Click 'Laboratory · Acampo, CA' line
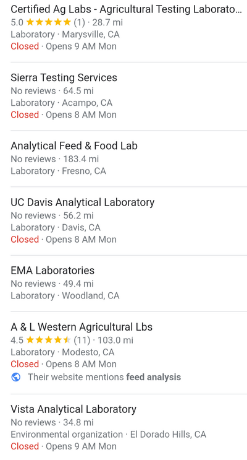The width and height of the screenshot is (247, 460). (x=62, y=103)
